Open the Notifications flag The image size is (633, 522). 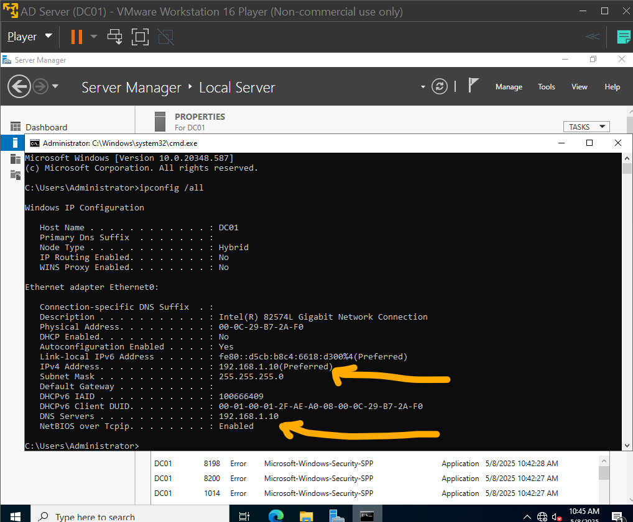tap(473, 86)
